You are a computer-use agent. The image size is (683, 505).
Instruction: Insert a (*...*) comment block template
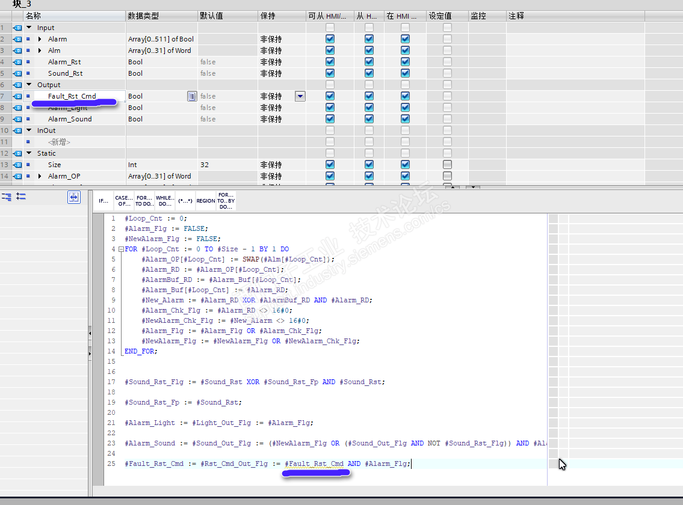coord(185,201)
